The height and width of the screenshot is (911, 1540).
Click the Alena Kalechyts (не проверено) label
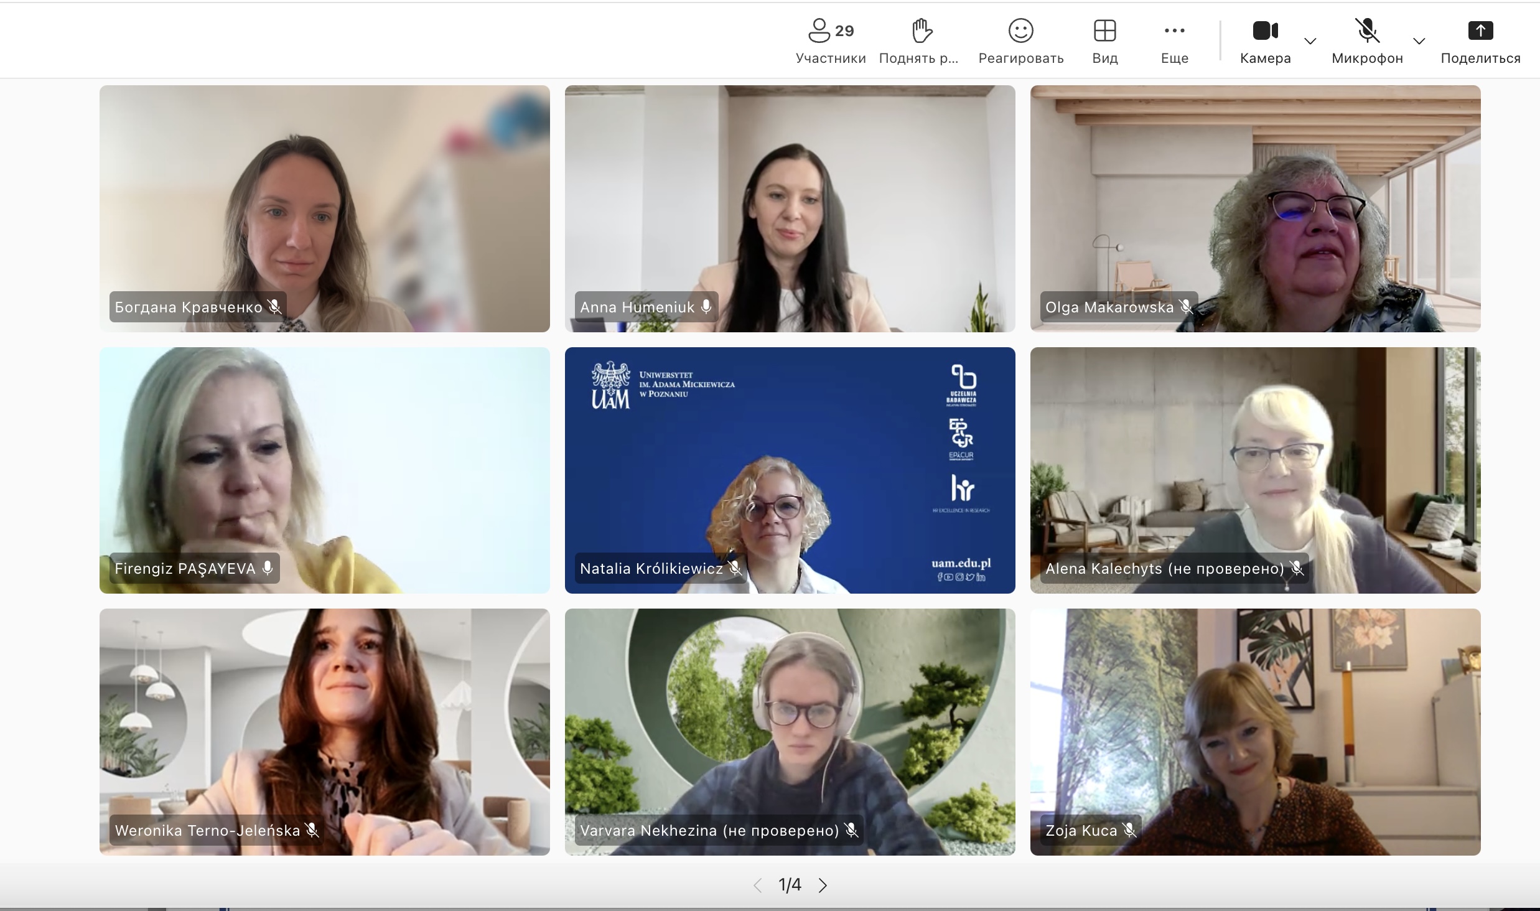pyautogui.click(x=1165, y=569)
